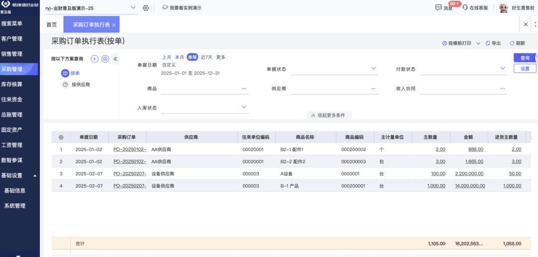Open the 收入合同 lookup ellipsis
Image resolution: width=538 pixels, height=257 pixels.
[x=503, y=89]
